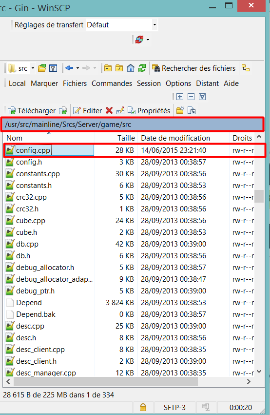The width and height of the screenshot is (270, 415).
Task: Open the Commandes menu
Action: click(112, 83)
